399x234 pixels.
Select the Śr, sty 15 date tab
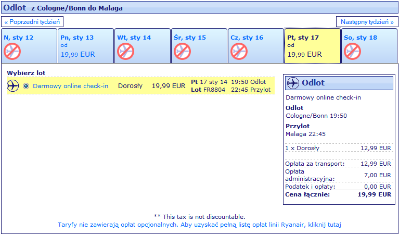tap(199, 46)
